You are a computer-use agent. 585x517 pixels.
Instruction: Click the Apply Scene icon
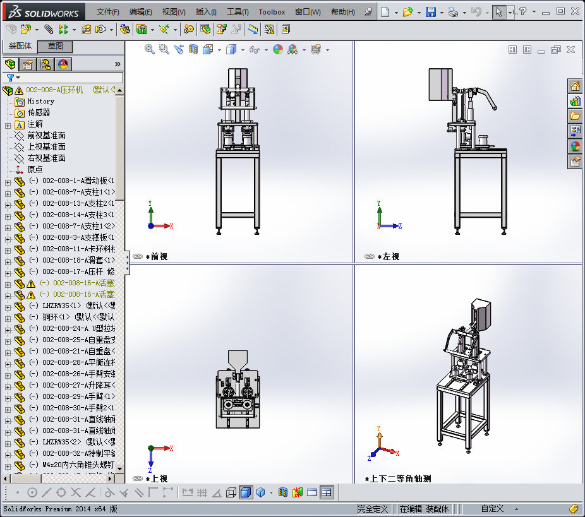click(x=292, y=49)
